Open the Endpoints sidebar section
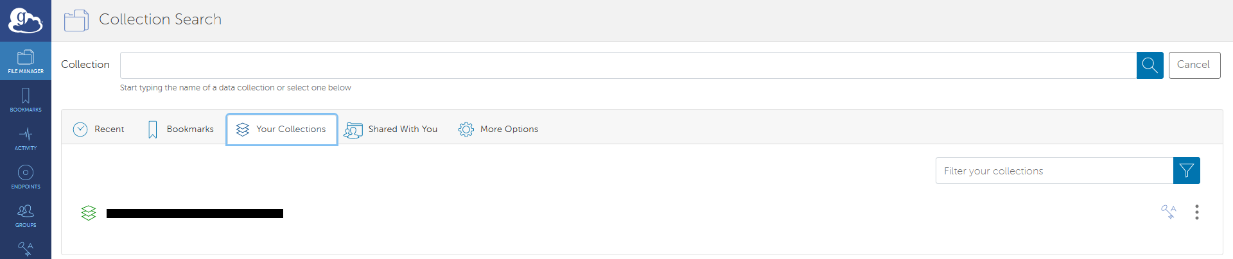The image size is (1233, 259). pos(26,177)
